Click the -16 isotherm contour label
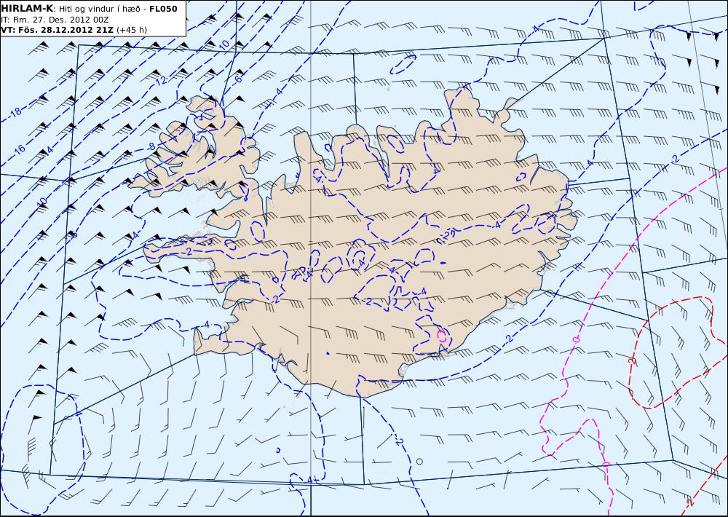This screenshot has height=517, width=728. click(x=19, y=149)
